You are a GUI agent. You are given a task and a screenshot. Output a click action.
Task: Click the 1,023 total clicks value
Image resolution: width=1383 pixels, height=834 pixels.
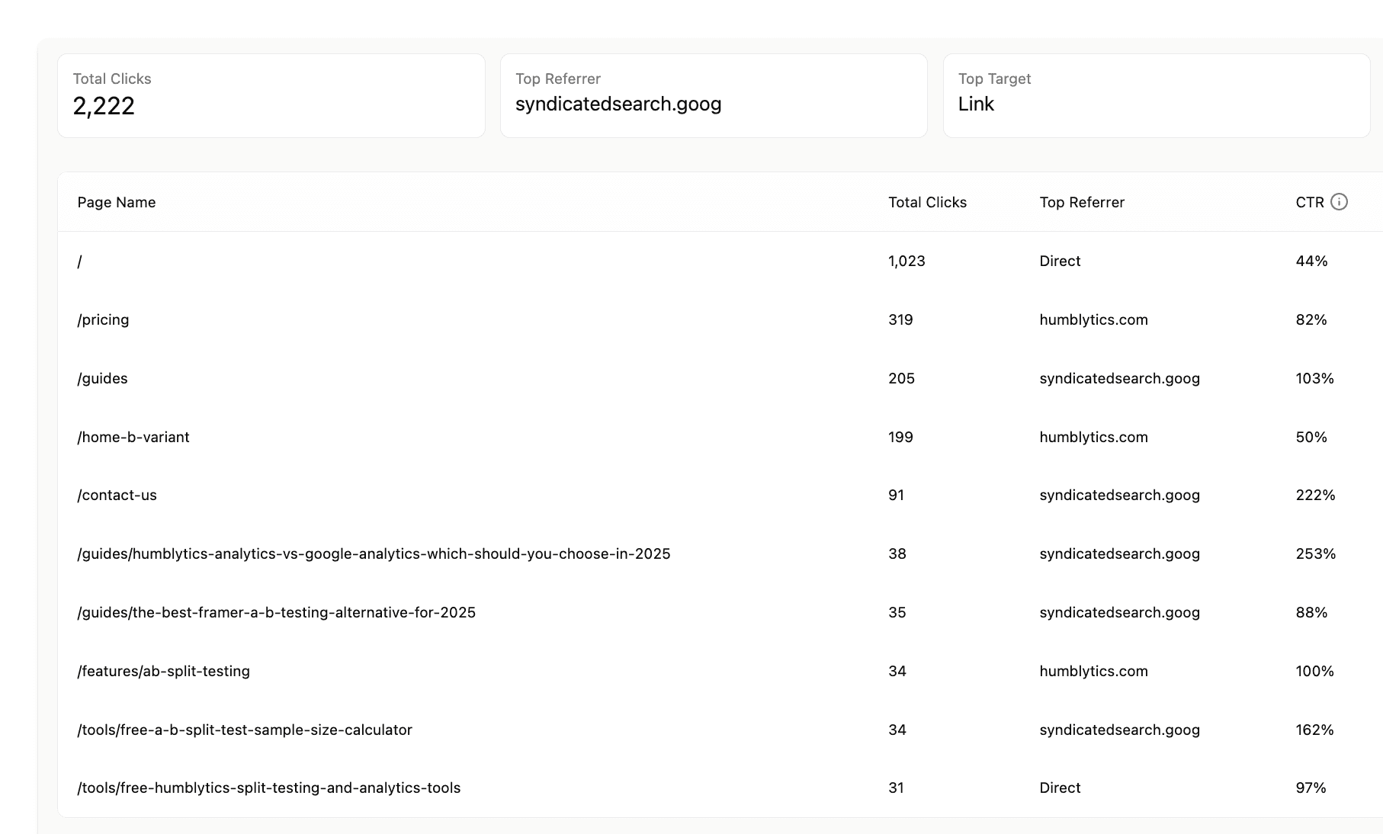point(906,261)
